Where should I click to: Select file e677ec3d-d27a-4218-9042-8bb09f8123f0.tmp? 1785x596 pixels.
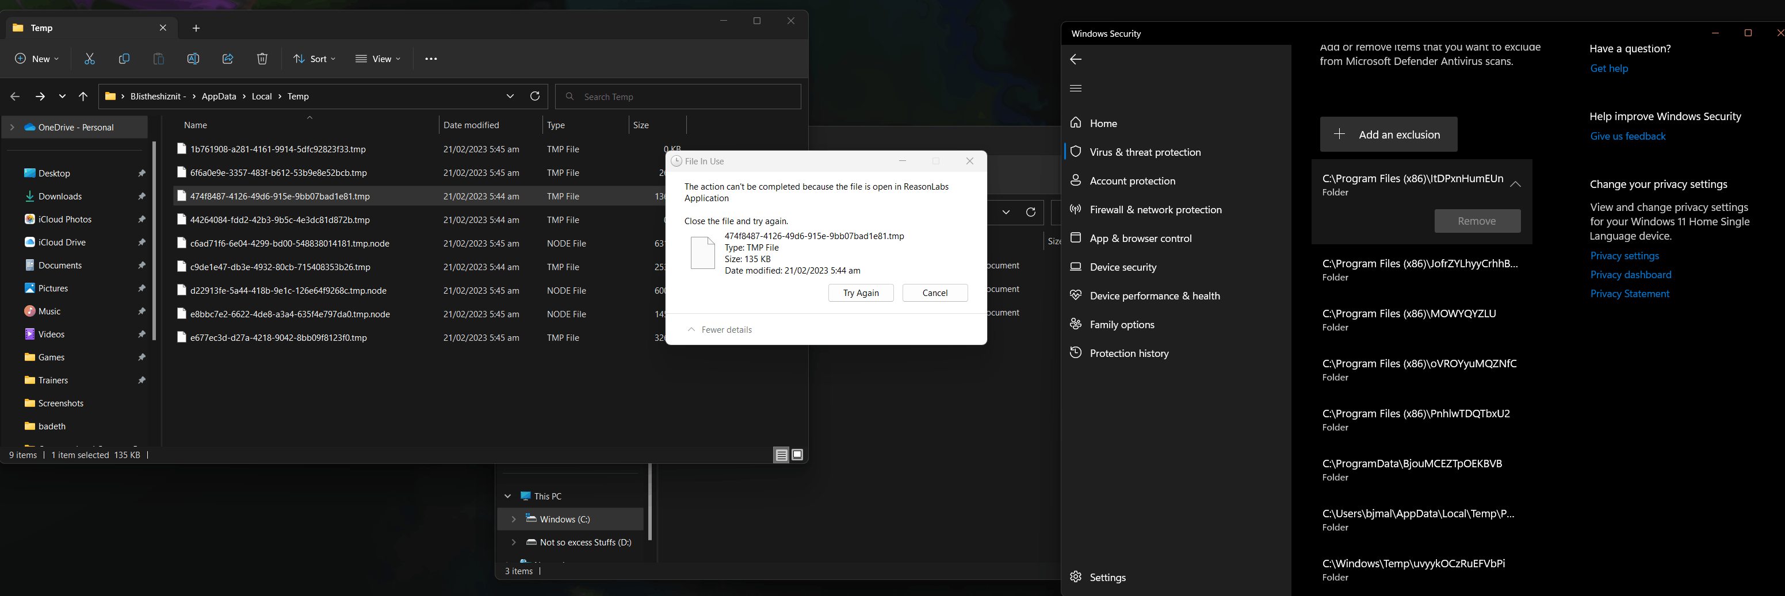coord(278,337)
